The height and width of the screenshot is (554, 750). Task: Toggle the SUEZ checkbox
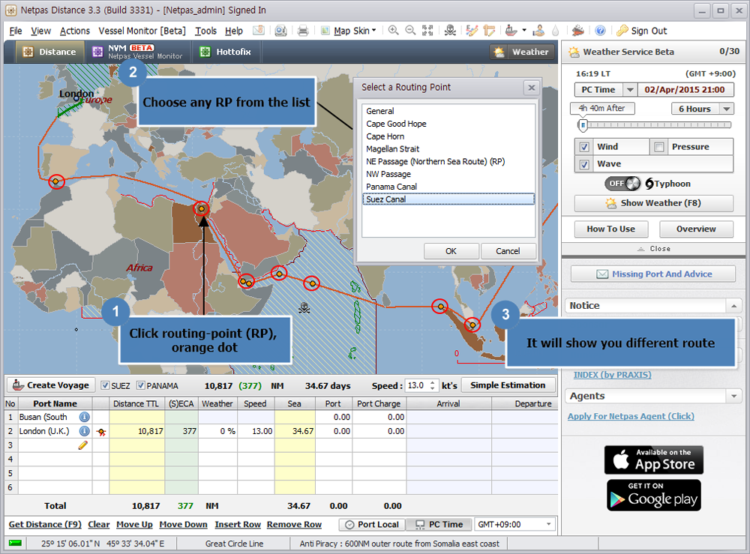coord(105,385)
